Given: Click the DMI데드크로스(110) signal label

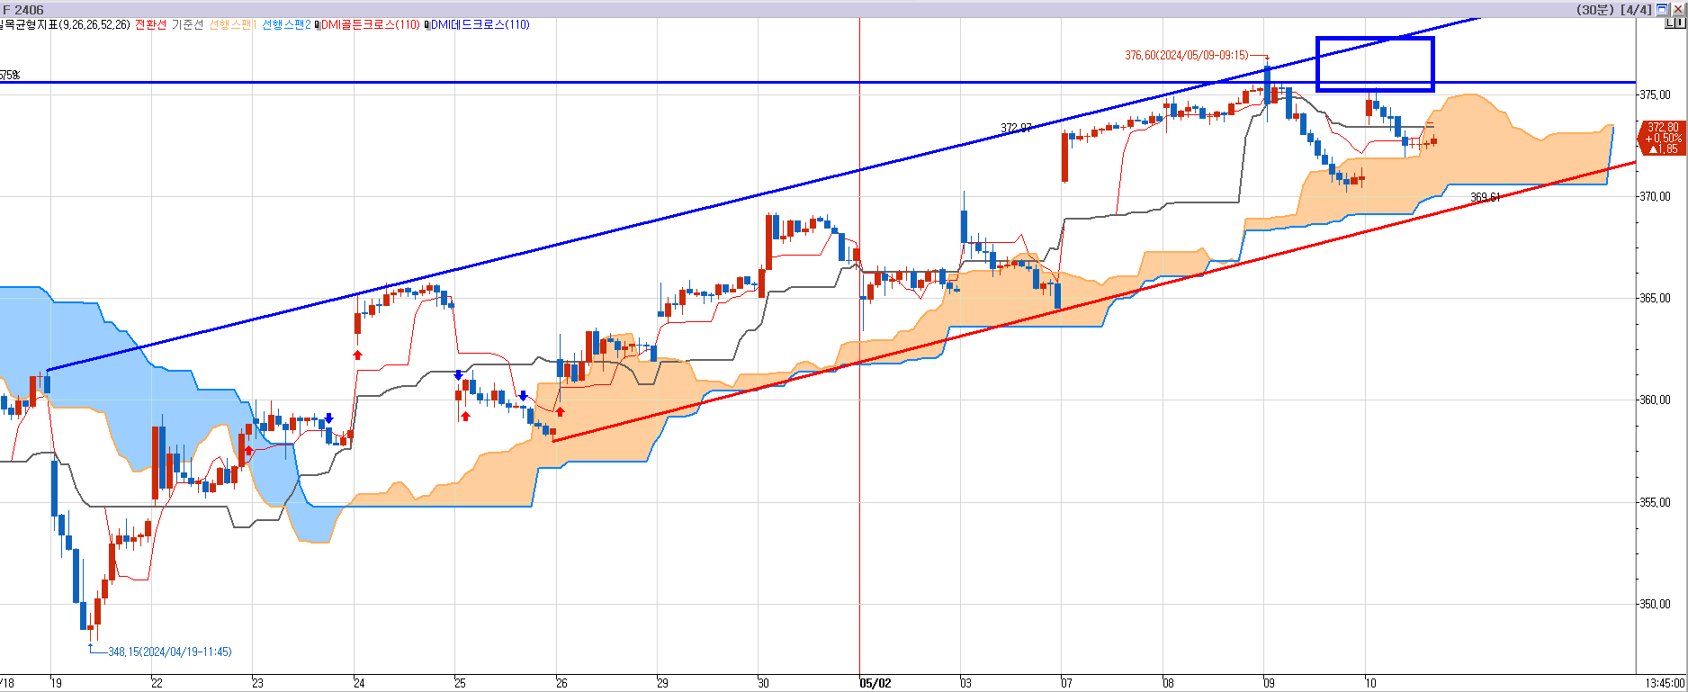Looking at the screenshot, I should (480, 24).
